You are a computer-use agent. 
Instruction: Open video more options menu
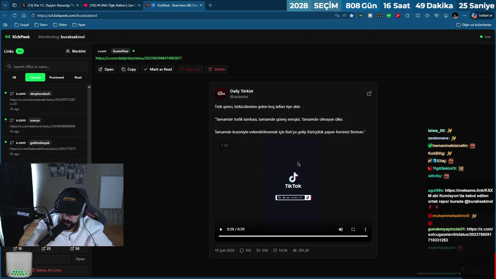click(365, 229)
